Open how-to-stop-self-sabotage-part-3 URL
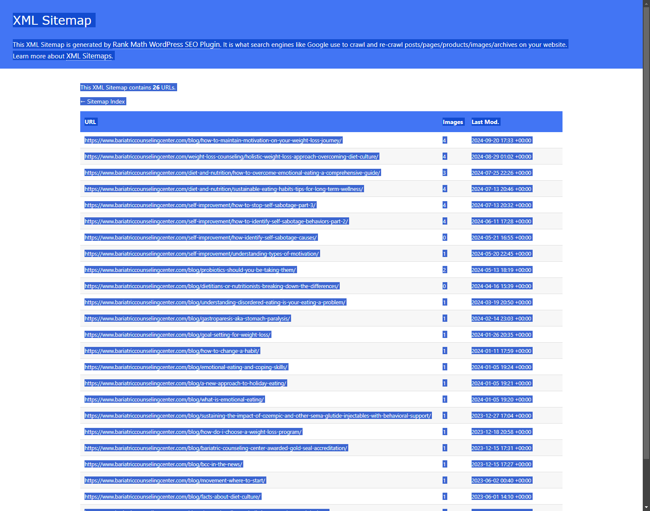The image size is (650, 511). [200, 205]
